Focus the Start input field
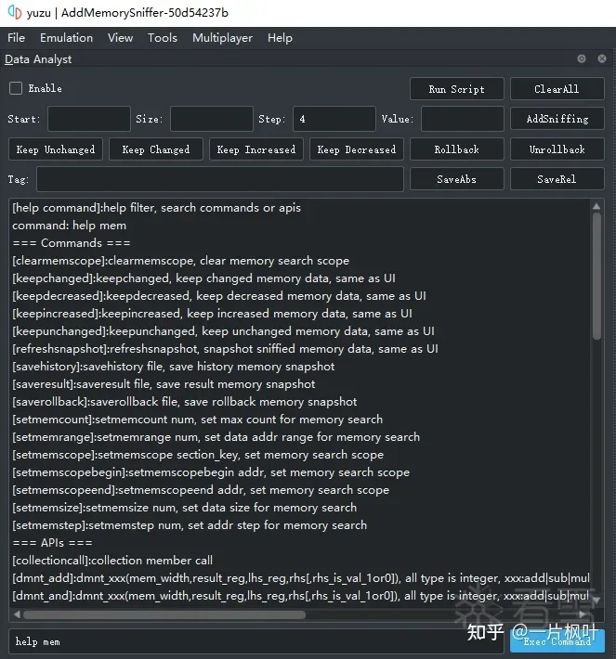616x659 pixels. [x=89, y=119]
